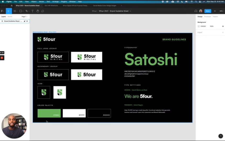Open the Apple menu
This screenshot has height=141, width=225.
[3, 2]
